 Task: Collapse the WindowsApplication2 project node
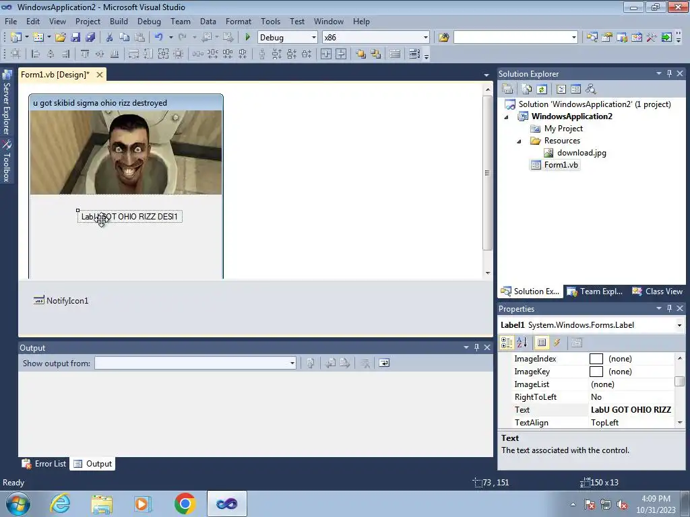506,117
